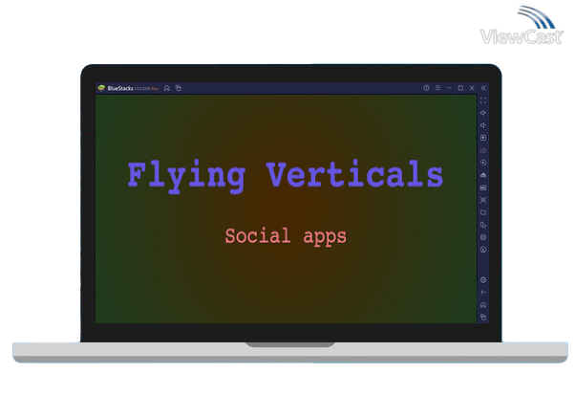Toggle fullscreen mode in sidebar

[x=483, y=100]
